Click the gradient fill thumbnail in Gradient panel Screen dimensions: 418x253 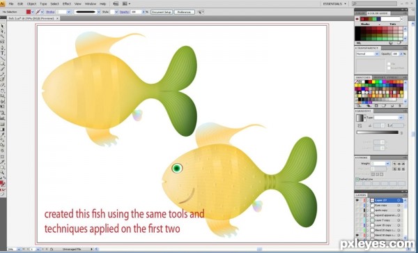(359, 118)
